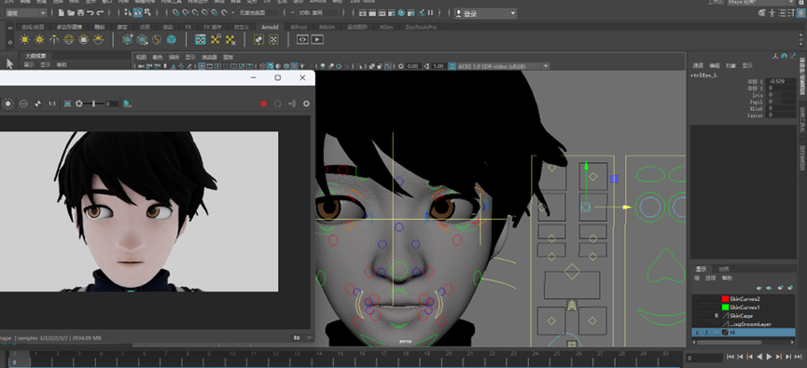
Task: Click the Squint attribute label
Action: pyautogui.click(x=755, y=116)
